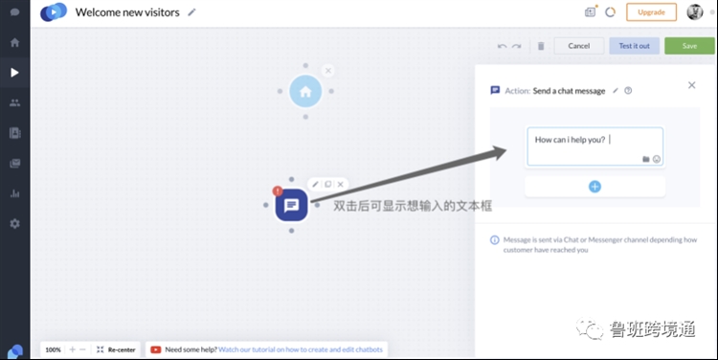Open the contacts book sidebar icon

[14, 133]
